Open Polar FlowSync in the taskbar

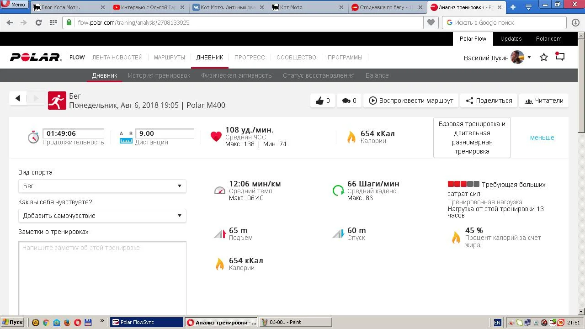click(x=146, y=322)
